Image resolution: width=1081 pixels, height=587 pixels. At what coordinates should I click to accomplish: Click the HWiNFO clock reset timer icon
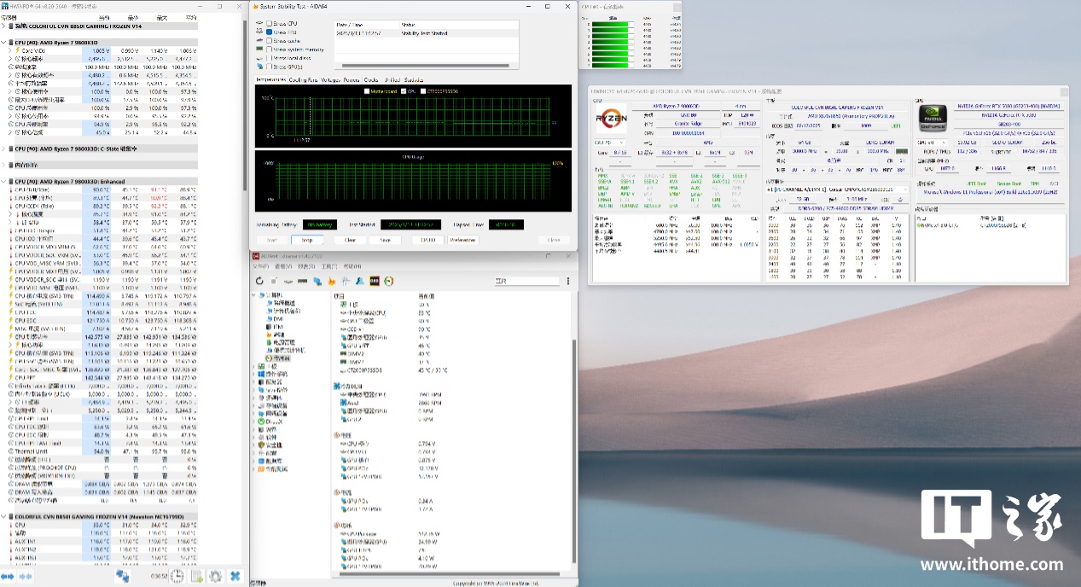click(x=177, y=577)
